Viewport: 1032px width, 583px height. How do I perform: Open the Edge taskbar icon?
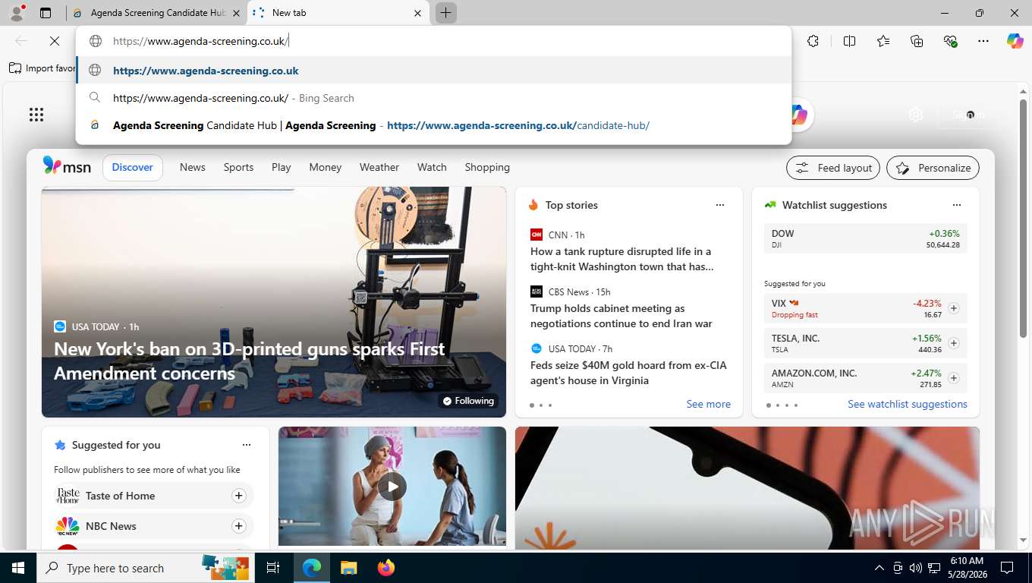(x=311, y=568)
